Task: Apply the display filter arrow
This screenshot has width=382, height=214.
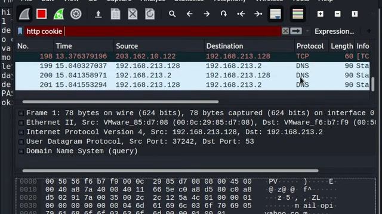Action: pos(296,31)
